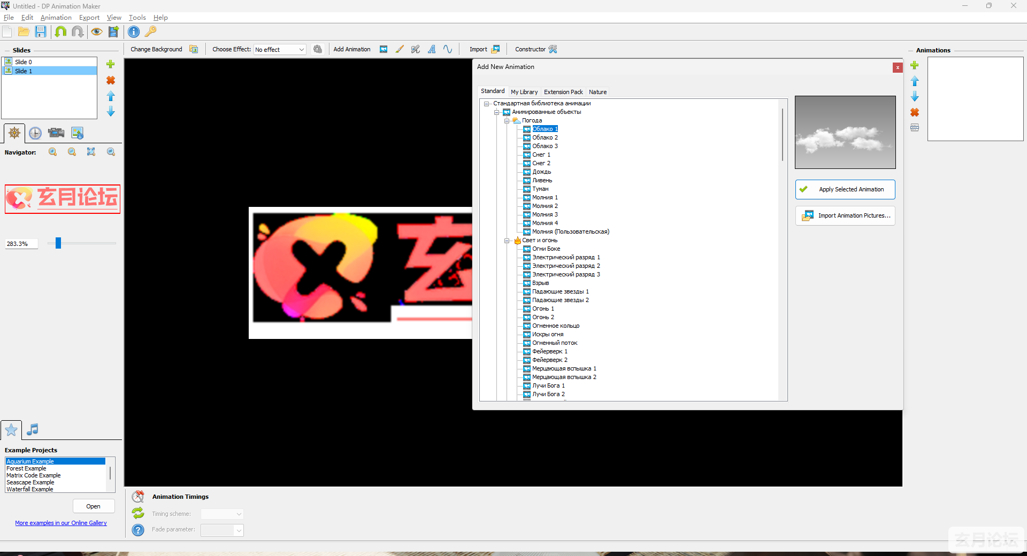Click the New project blank page icon
Image resolution: width=1027 pixels, height=556 pixels.
[7, 32]
